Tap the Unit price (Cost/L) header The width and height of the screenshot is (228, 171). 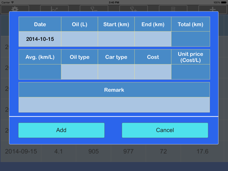pyautogui.click(x=190, y=57)
